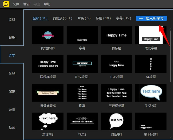The width and height of the screenshot is (173, 140).
Task: Show the 标题 (10) category
Action: pos(103,18)
